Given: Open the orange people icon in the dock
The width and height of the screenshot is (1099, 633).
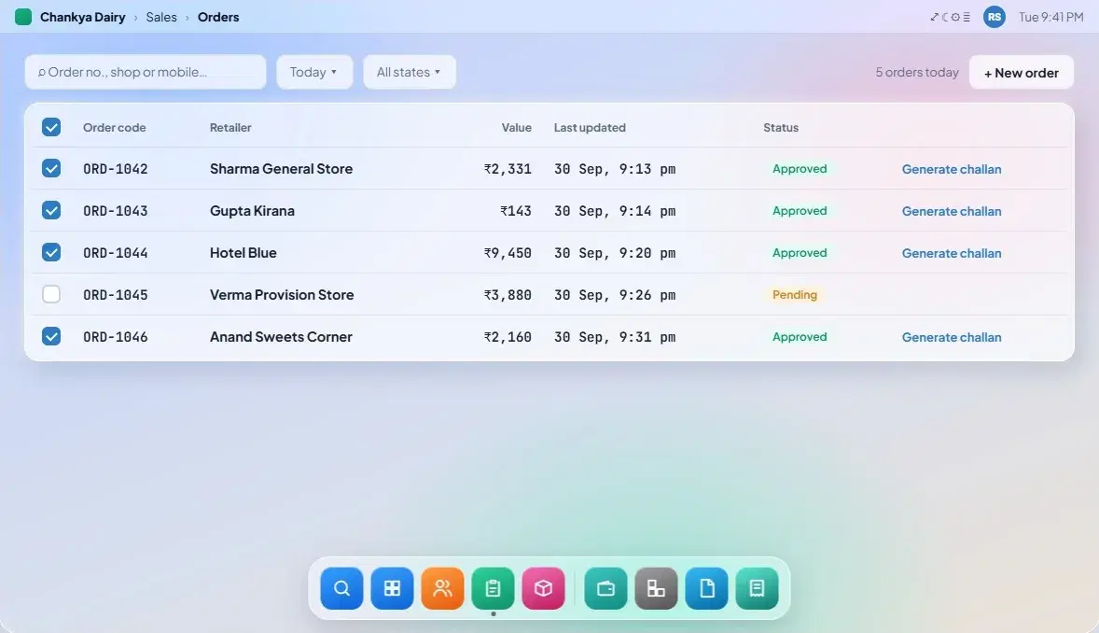Looking at the screenshot, I should click(x=443, y=588).
